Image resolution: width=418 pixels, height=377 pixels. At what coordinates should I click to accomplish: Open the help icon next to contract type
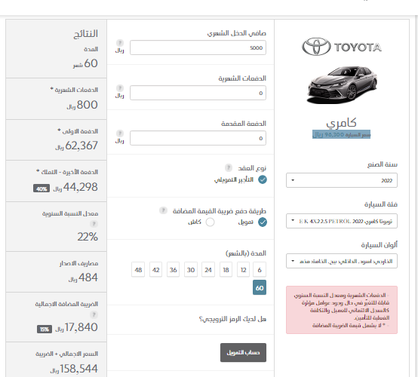pos(229,167)
